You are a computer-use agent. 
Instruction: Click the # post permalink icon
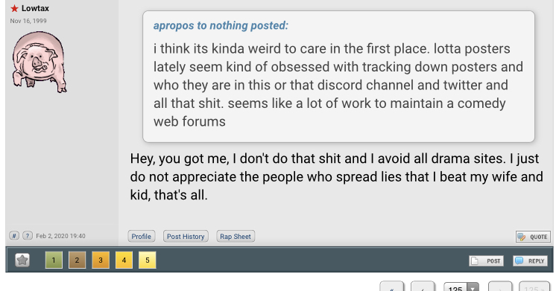(14, 236)
